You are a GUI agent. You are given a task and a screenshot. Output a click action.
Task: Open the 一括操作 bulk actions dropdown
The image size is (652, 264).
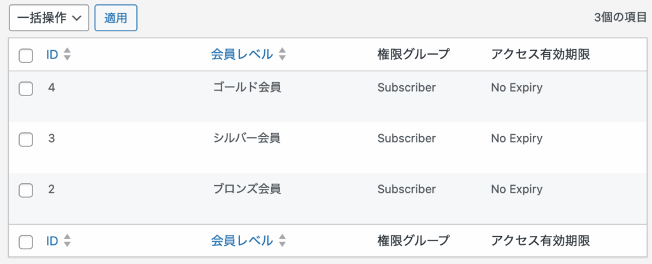49,18
